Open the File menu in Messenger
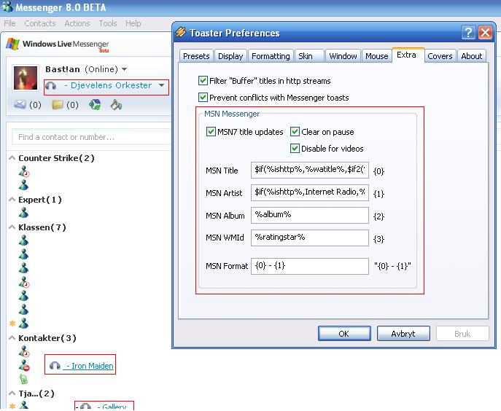 coord(9,23)
